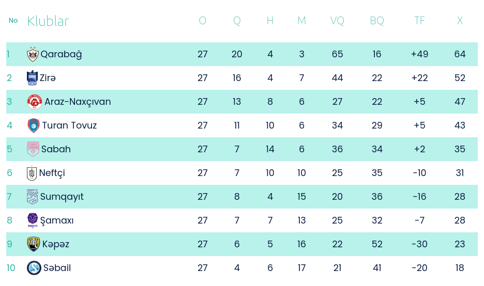Select the Turan Tovuz club name

[69, 125]
